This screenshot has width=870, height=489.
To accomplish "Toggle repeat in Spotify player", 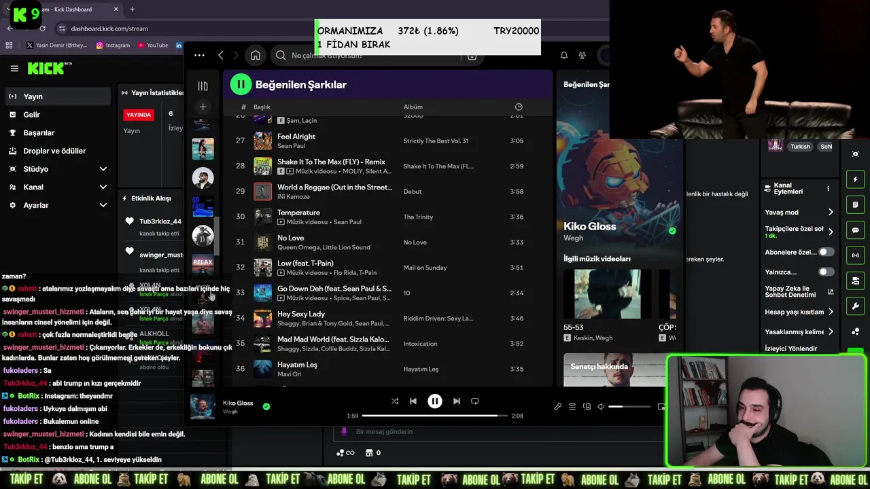I will 475,401.
